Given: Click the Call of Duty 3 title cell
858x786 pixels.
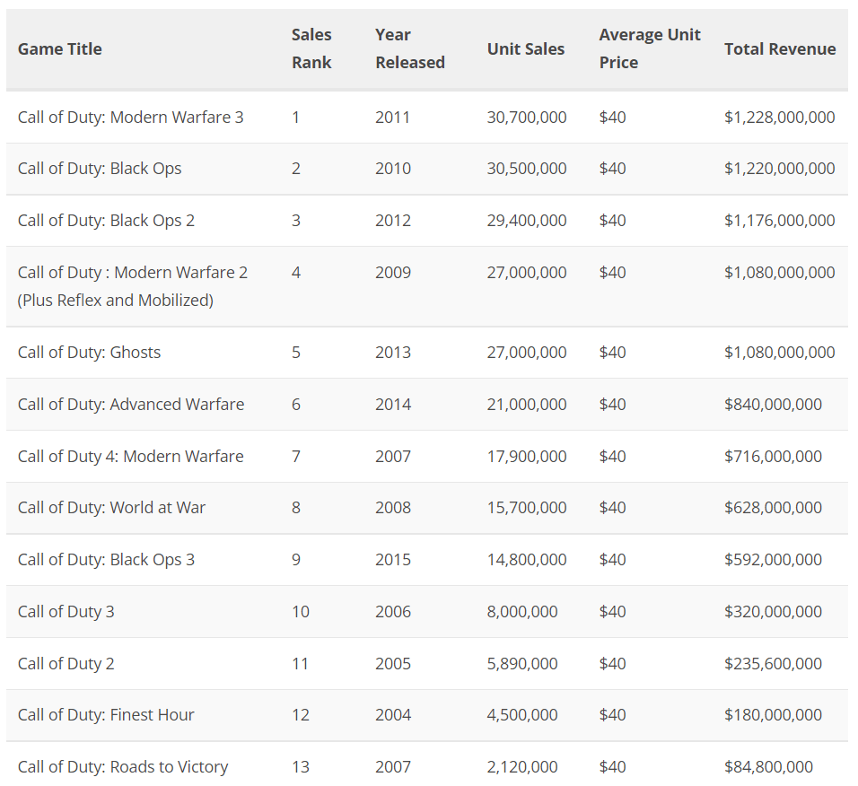Looking at the screenshot, I should click(66, 612).
